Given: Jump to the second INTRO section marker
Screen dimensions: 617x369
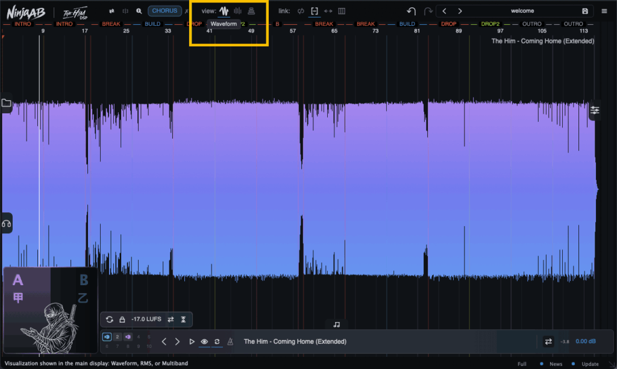Looking at the screenshot, I should (64, 24).
